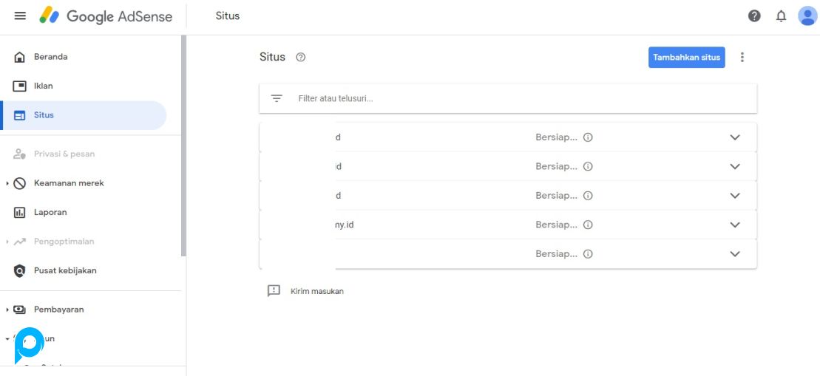This screenshot has width=820, height=376.
Task: Open Iklan in the sidebar
Action: pos(44,86)
